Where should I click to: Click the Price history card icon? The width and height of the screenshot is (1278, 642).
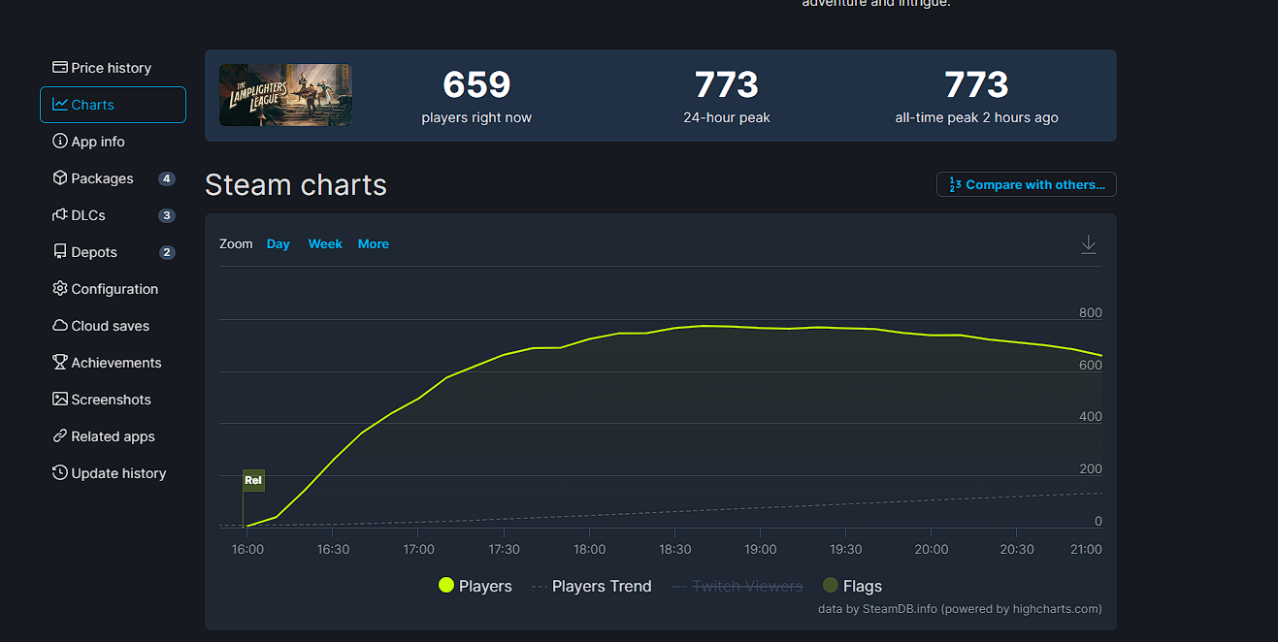click(60, 68)
